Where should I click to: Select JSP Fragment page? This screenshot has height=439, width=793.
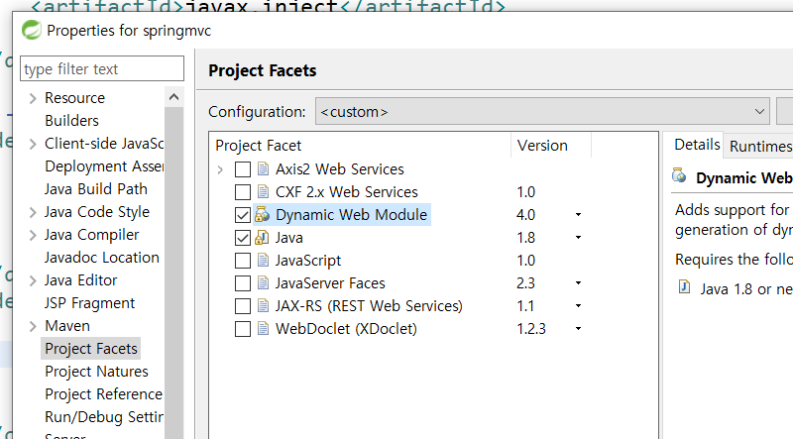point(89,303)
